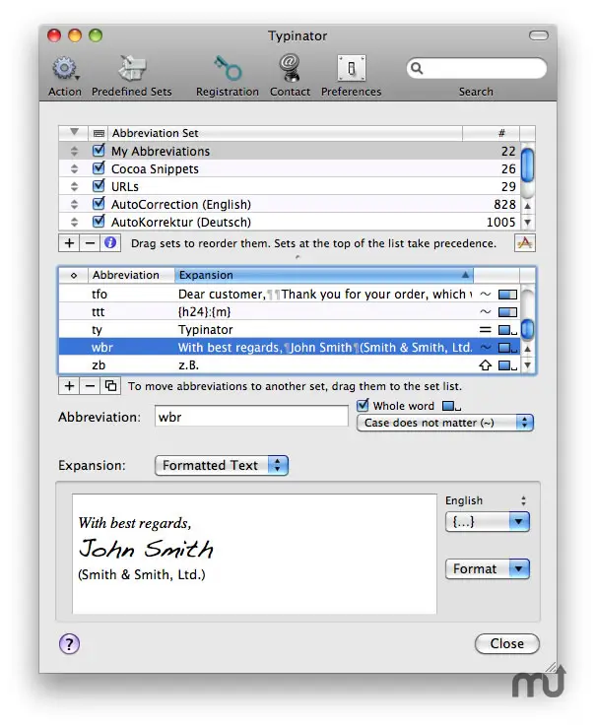Screen dimensions: 596x727
Task: Click the disclosure triangle in set list header
Action: [74, 133]
